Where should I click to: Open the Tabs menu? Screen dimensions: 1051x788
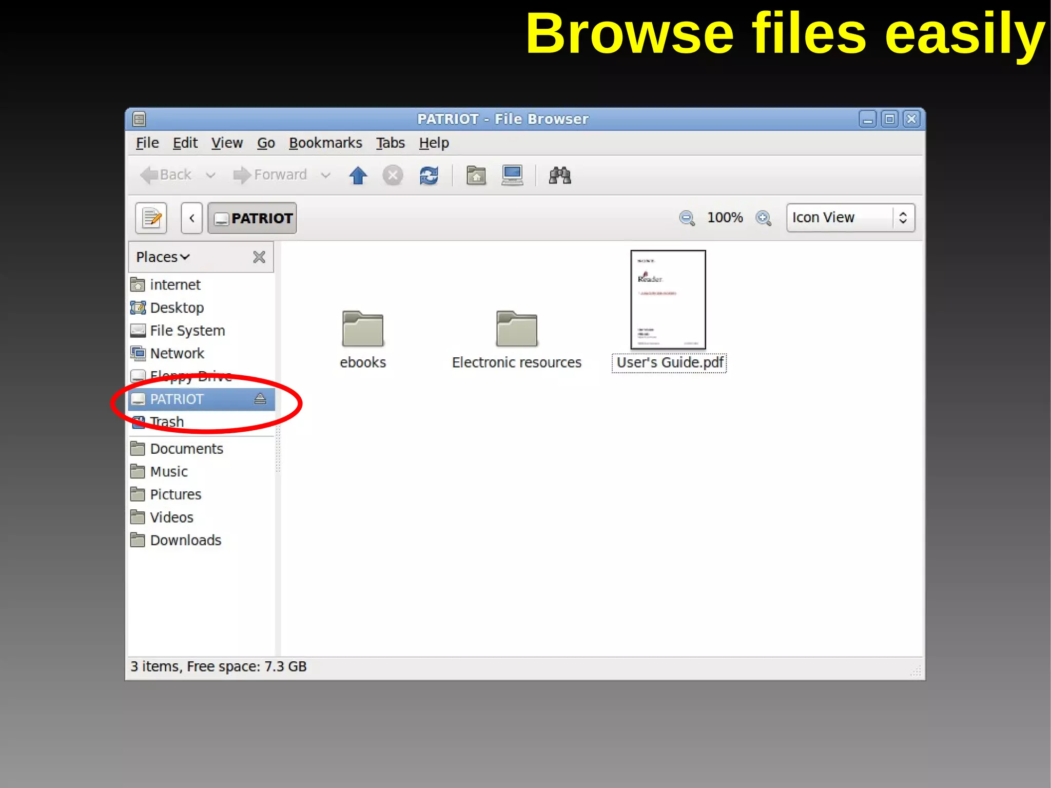[x=390, y=143]
